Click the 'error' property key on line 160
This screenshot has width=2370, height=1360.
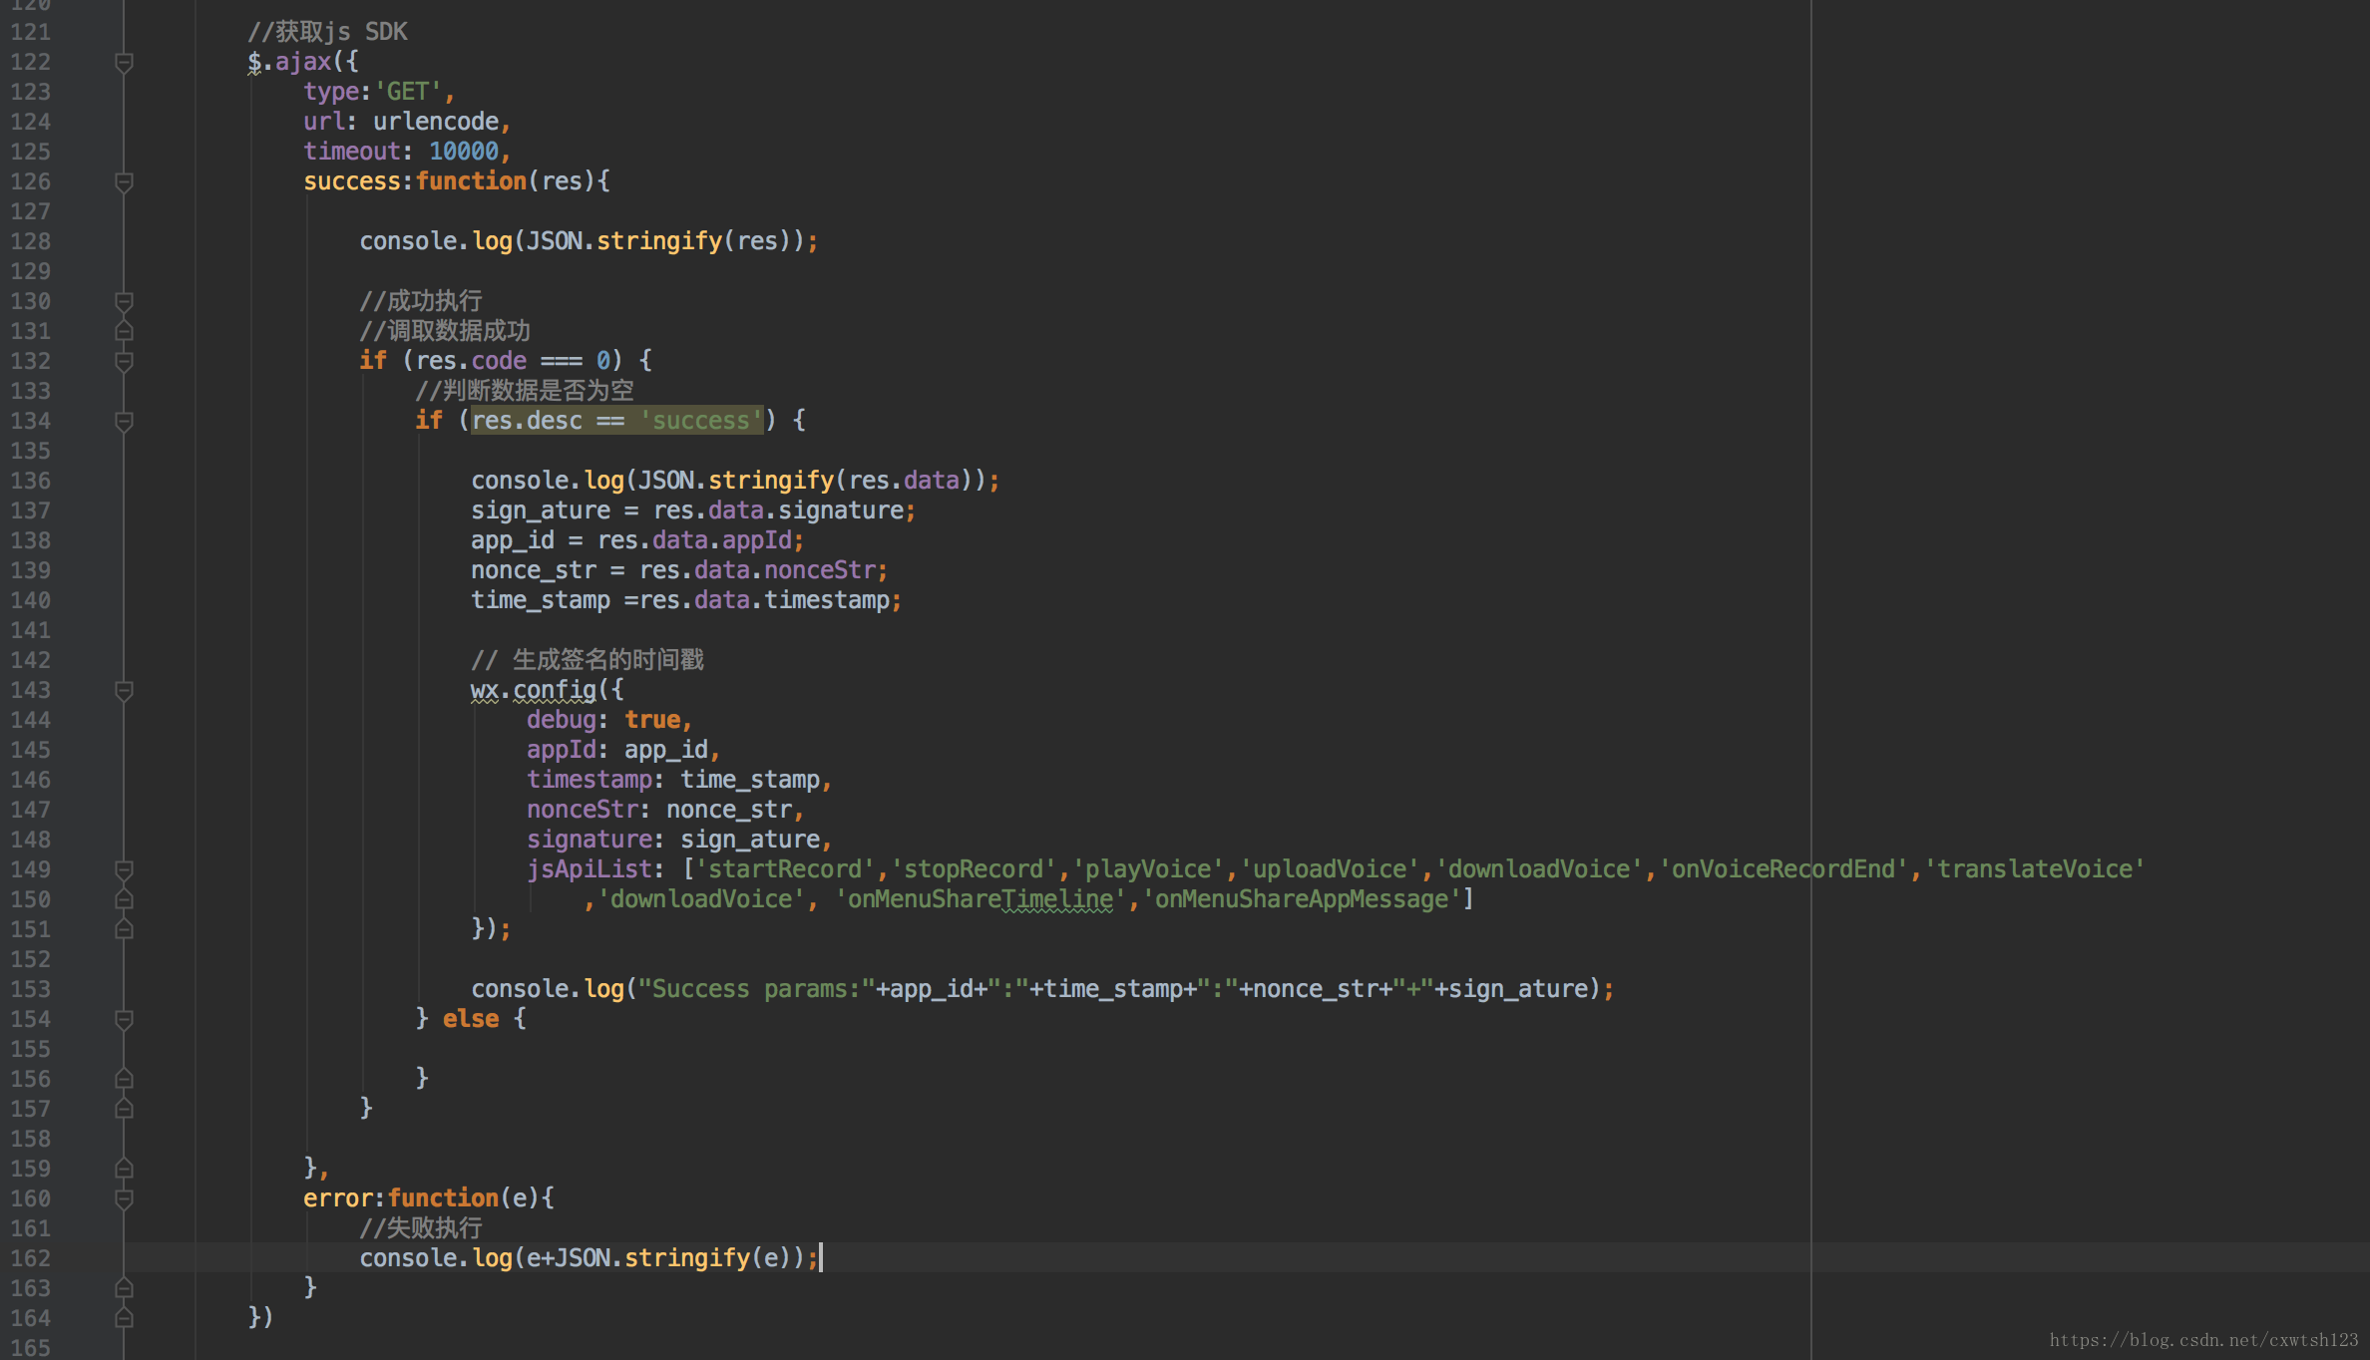(338, 1198)
